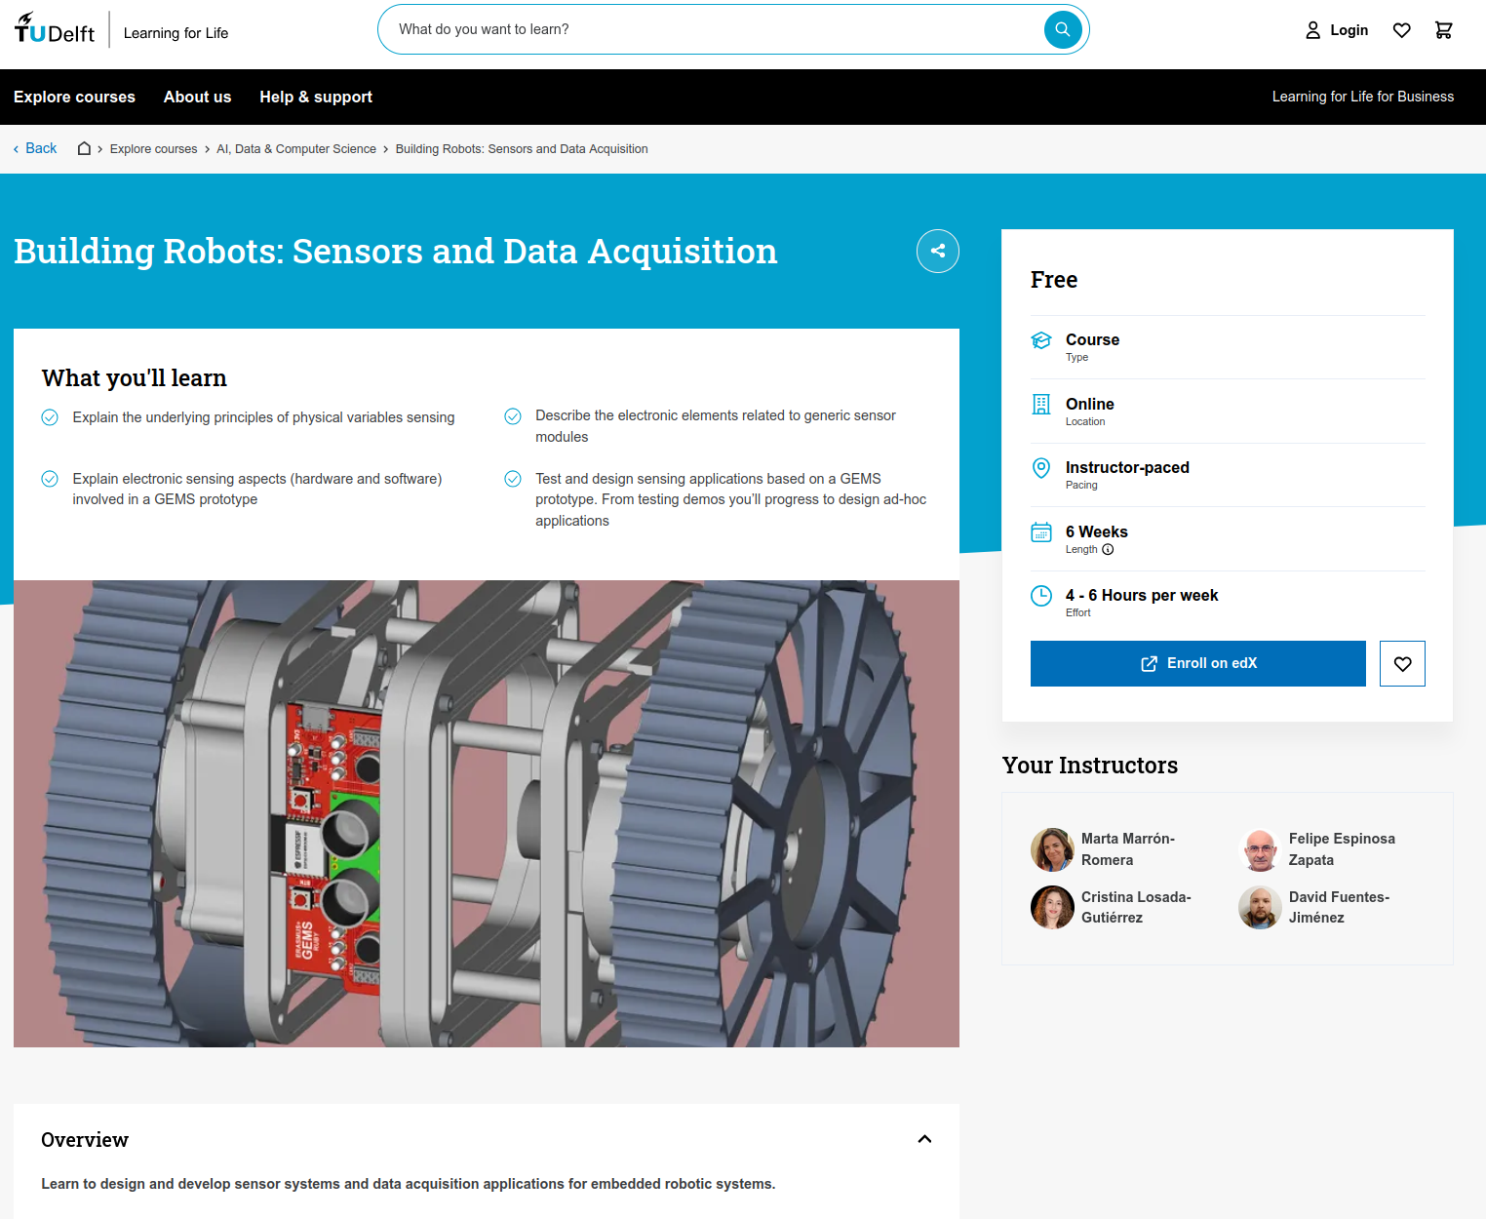Image resolution: width=1486 pixels, height=1219 pixels.
Task: Click the Building Robots breadcrumb text
Action: (522, 149)
